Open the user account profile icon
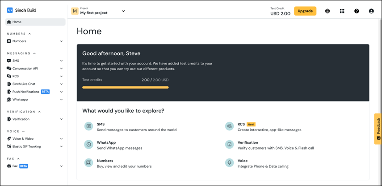This screenshot has height=186, width=382. tap(371, 11)
